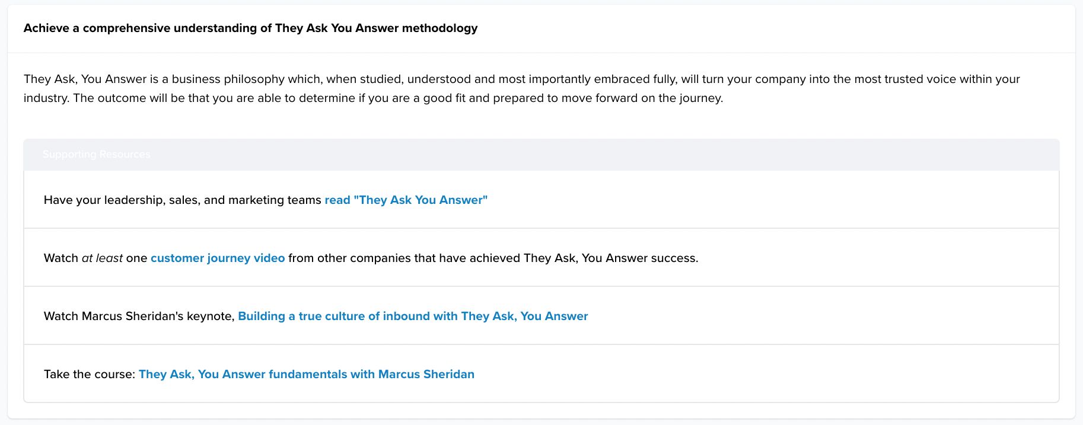Click the word "Watch" before "at least"

click(61, 258)
